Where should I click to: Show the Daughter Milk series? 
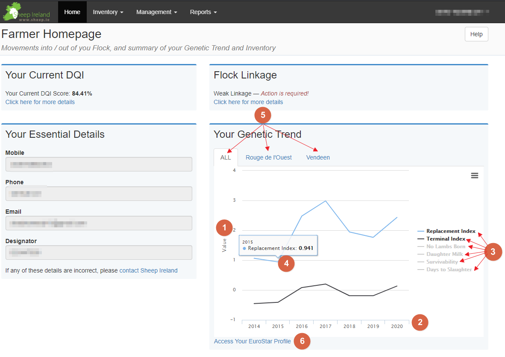[440, 254]
